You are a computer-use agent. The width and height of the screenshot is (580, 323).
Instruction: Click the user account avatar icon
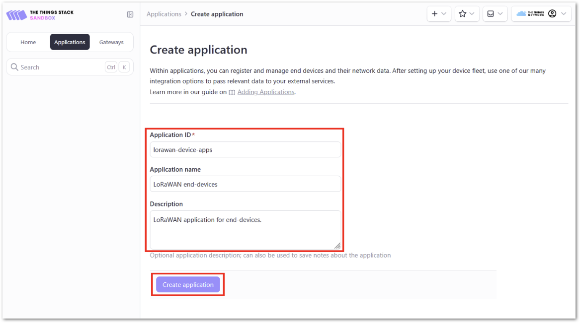pyautogui.click(x=553, y=13)
